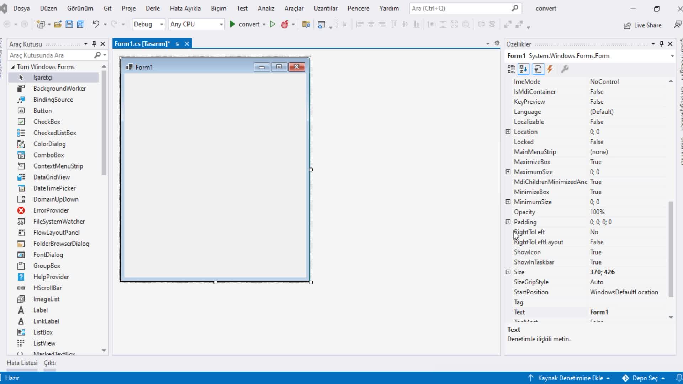This screenshot has height=384, width=683.
Task: Select Debug configuration dropdown
Action: pos(147,24)
